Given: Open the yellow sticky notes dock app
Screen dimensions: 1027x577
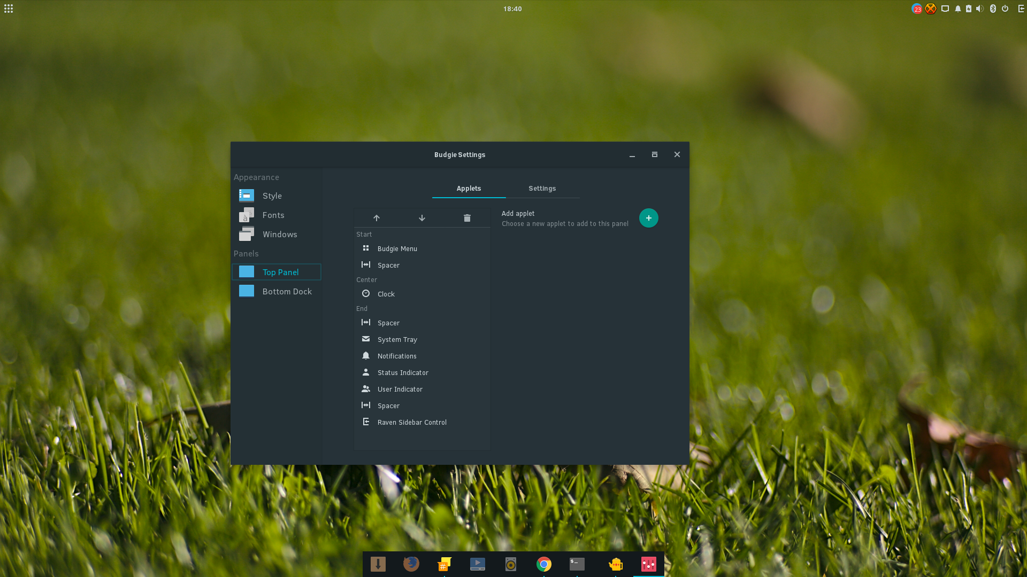Looking at the screenshot, I should (x=444, y=564).
